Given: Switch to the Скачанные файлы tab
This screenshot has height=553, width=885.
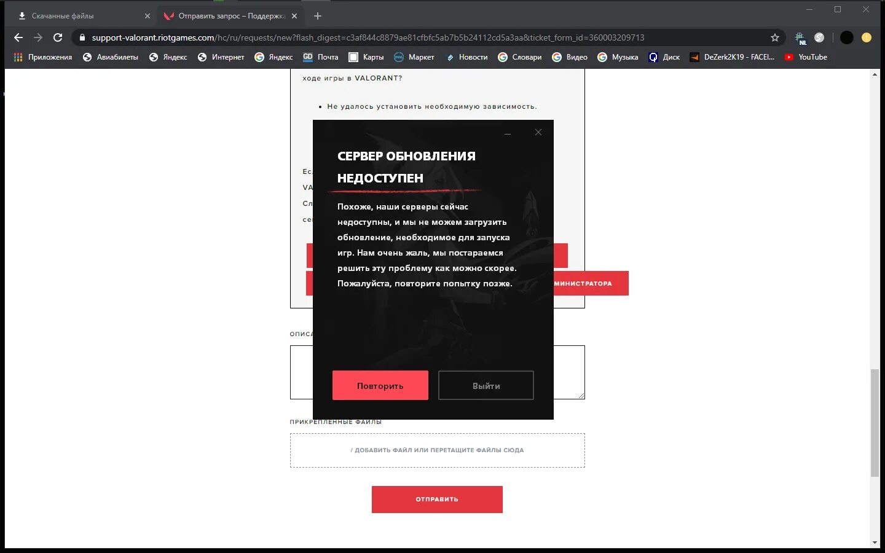Looking at the screenshot, I should pos(83,16).
